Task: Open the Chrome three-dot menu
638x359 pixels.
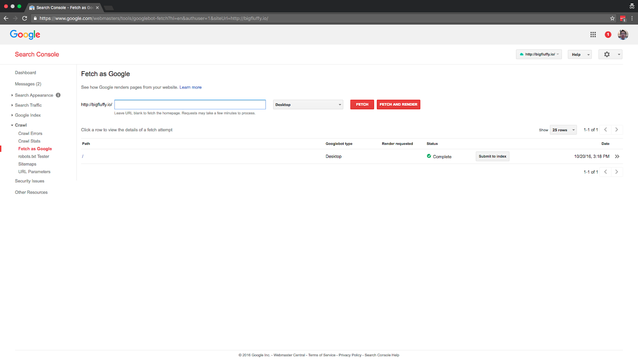Action: coord(632,18)
